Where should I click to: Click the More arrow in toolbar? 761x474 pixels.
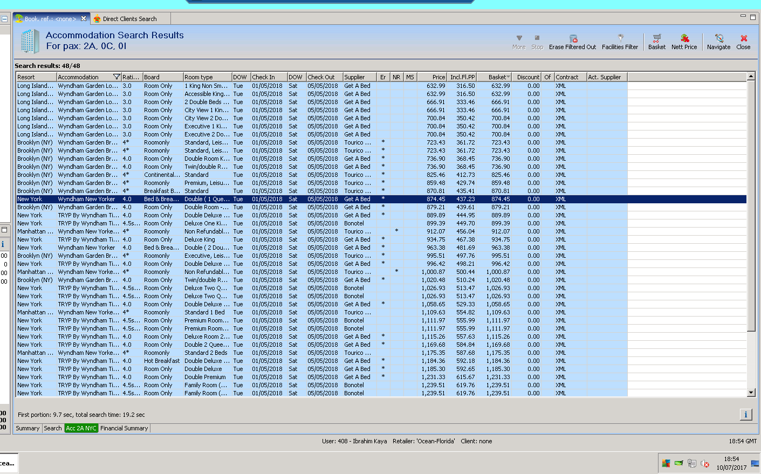pyautogui.click(x=519, y=38)
